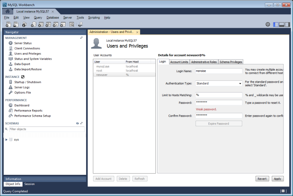Click the Apply button

[278, 179]
